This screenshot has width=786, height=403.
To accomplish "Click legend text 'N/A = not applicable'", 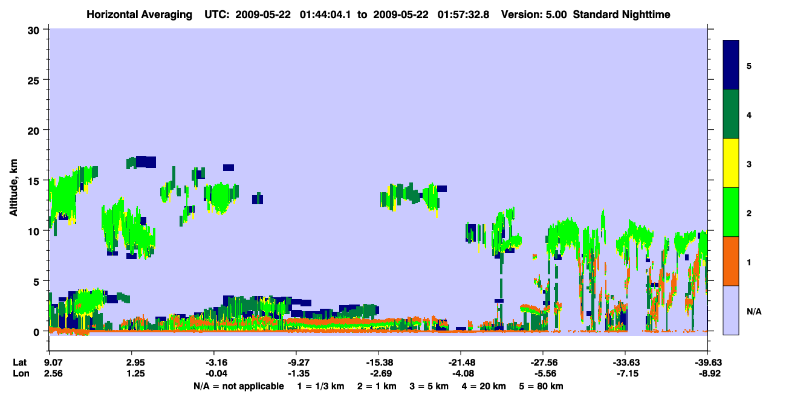I will click(x=238, y=386).
